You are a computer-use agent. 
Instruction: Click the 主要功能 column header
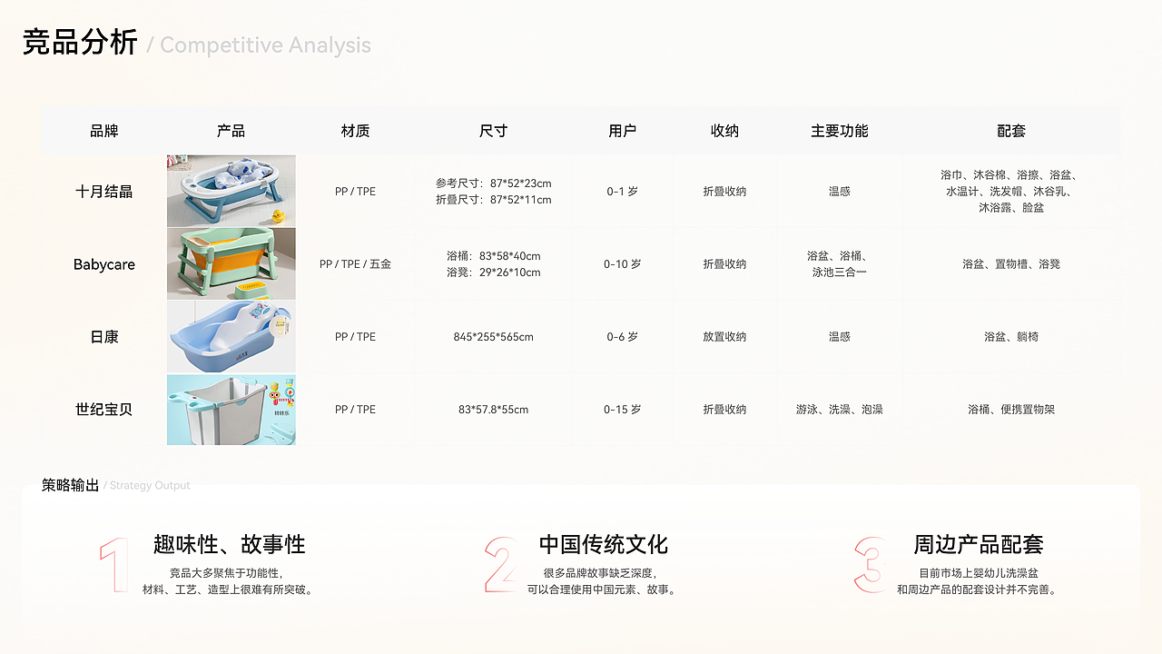[840, 131]
